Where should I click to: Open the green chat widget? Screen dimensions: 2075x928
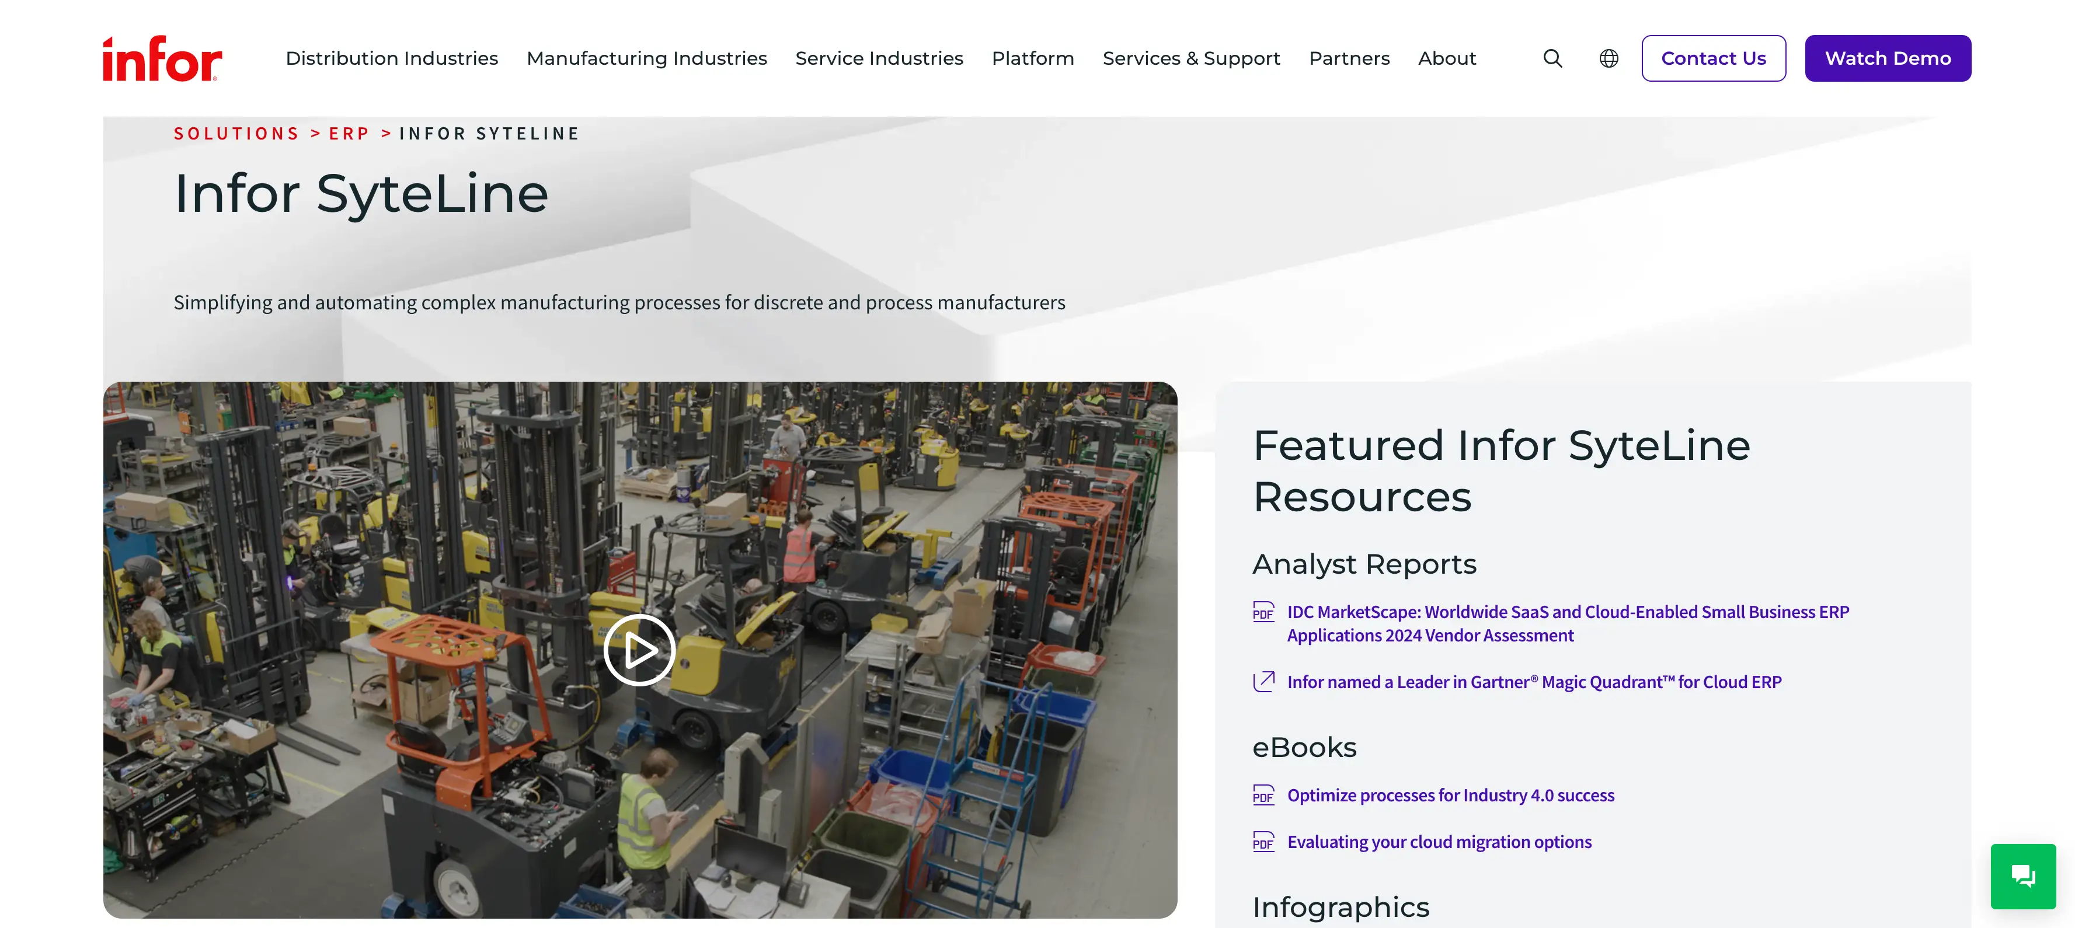[x=2022, y=875]
